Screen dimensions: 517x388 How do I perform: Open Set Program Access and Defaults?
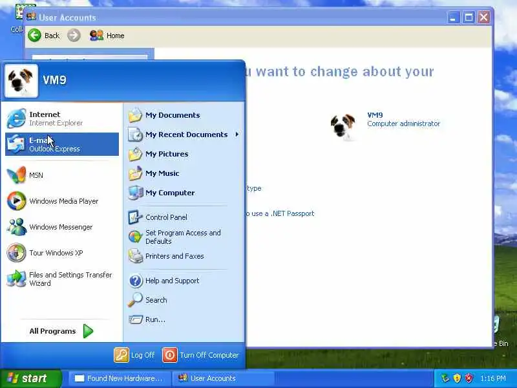pyautogui.click(x=184, y=237)
